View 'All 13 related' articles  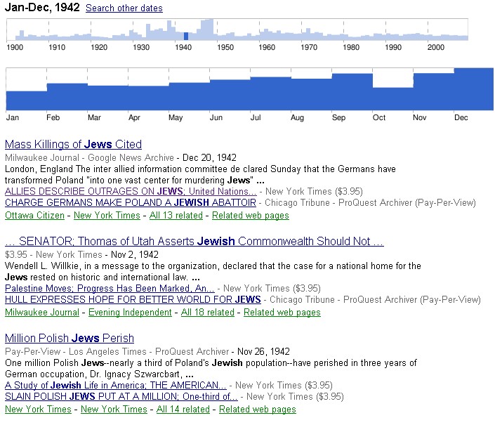pyautogui.click(x=176, y=215)
